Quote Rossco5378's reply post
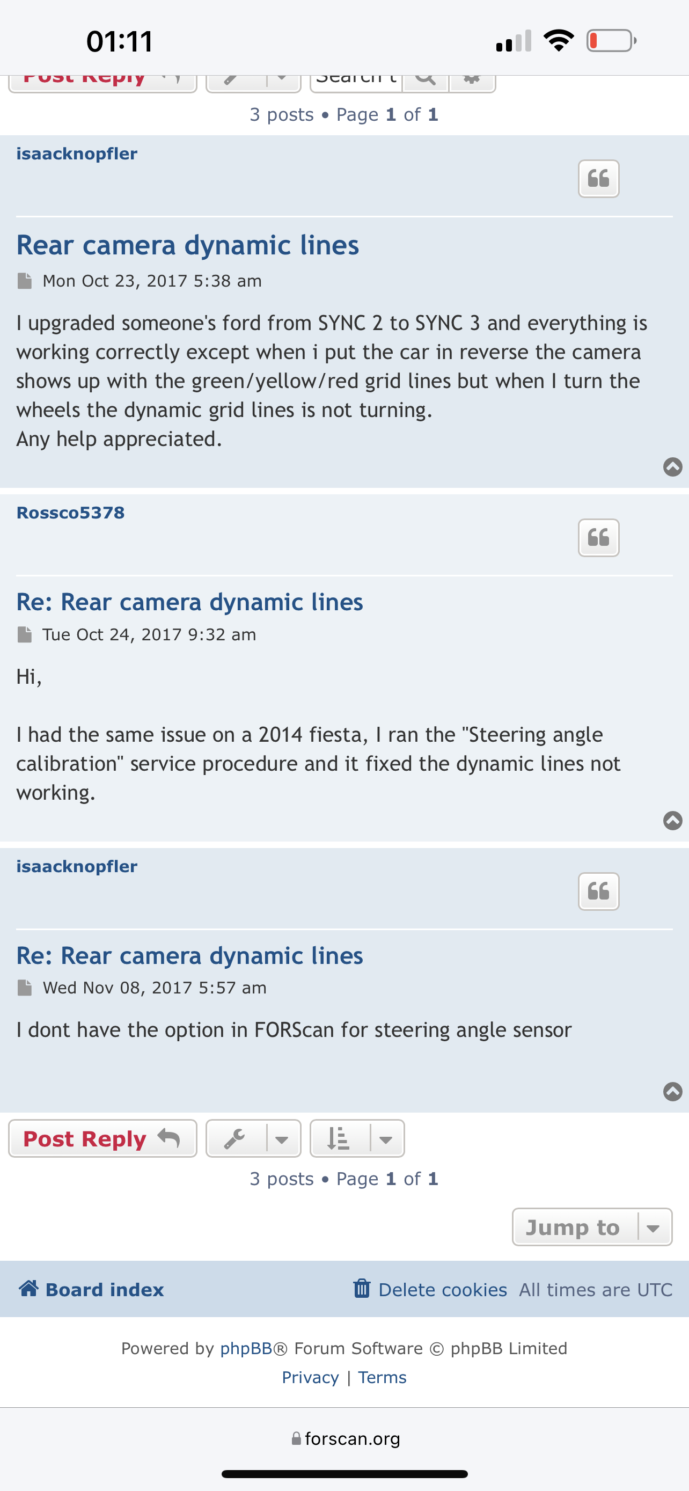Viewport: 689px width, 1491px height. (598, 538)
